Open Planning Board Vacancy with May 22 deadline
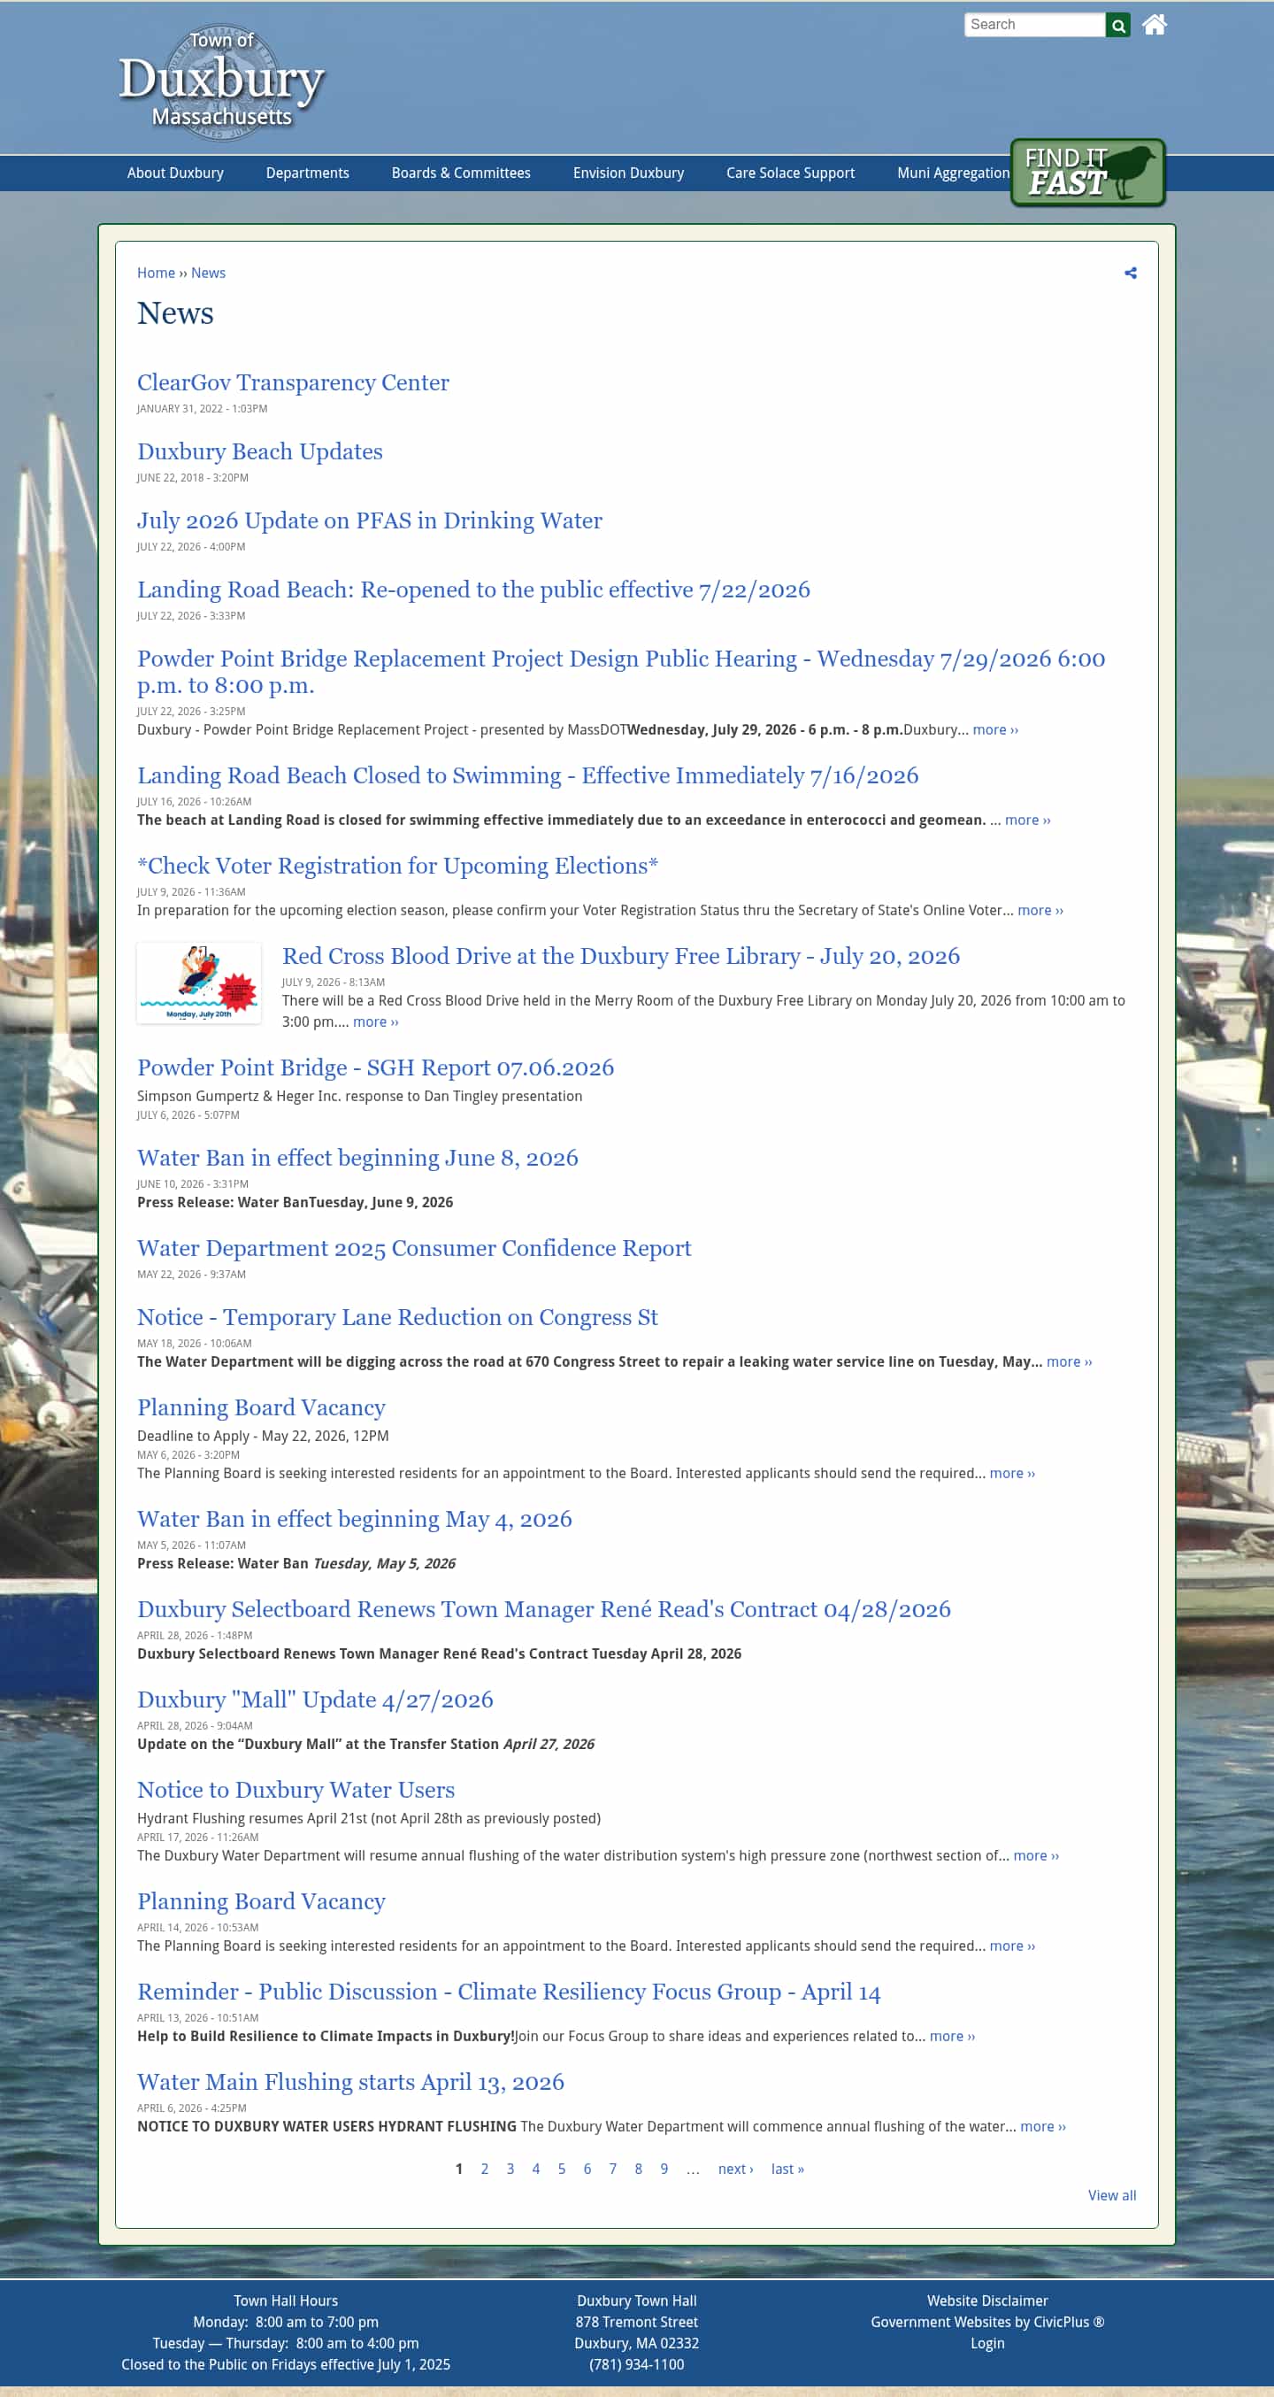This screenshot has width=1274, height=2397. point(261,1407)
